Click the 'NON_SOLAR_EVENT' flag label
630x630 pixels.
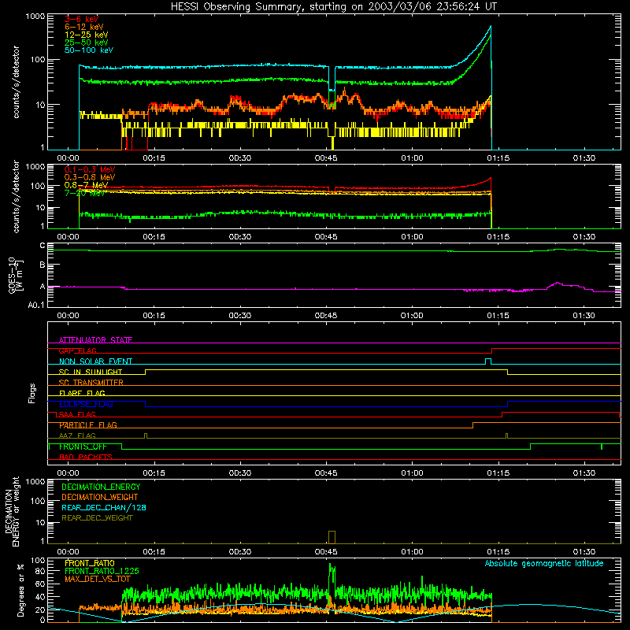coord(95,361)
